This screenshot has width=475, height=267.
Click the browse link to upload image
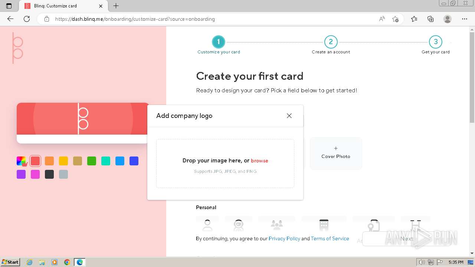click(x=259, y=161)
